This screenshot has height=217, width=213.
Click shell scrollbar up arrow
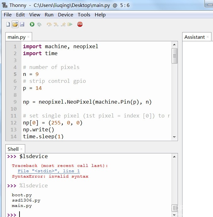(x=174, y=157)
